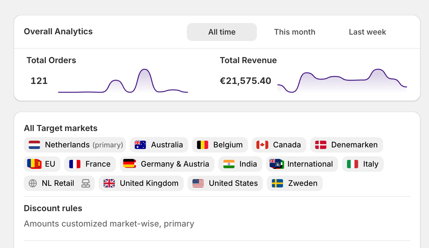Select the India market label
The width and height of the screenshot is (429, 248).
[x=248, y=164]
